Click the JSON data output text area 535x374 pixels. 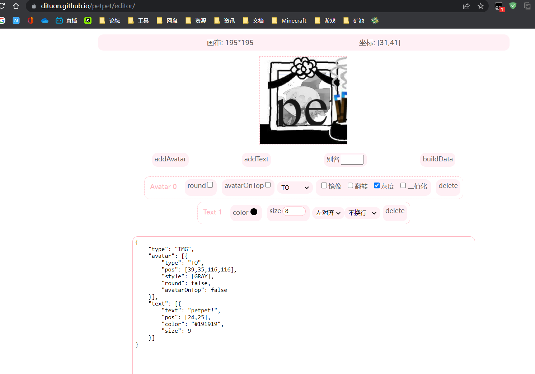click(304, 305)
